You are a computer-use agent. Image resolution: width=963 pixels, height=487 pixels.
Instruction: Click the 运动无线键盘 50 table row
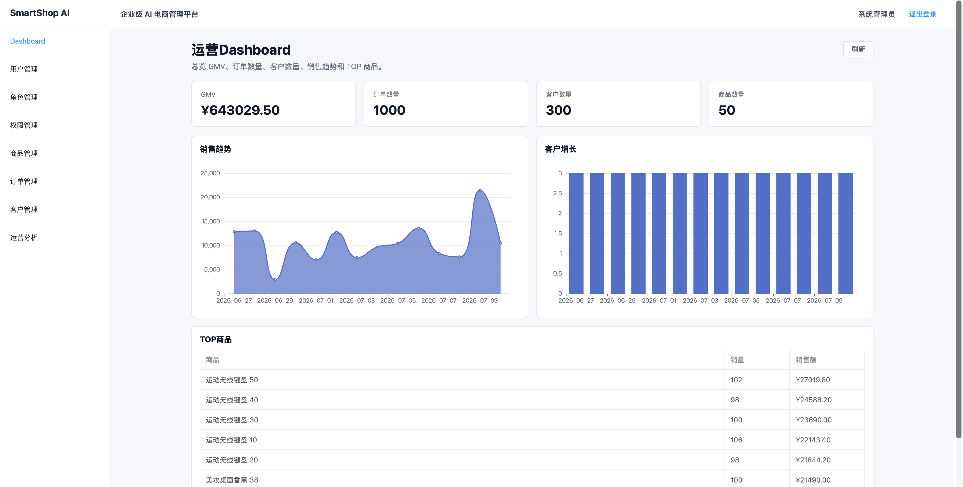[x=532, y=380]
